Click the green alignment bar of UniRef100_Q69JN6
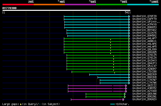Image resolution: width=161 pixels, height=106 pixels. (105, 94)
